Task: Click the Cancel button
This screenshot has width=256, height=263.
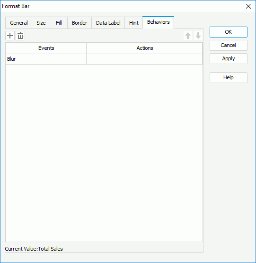Action: pyautogui.click(x=229, y=45)
